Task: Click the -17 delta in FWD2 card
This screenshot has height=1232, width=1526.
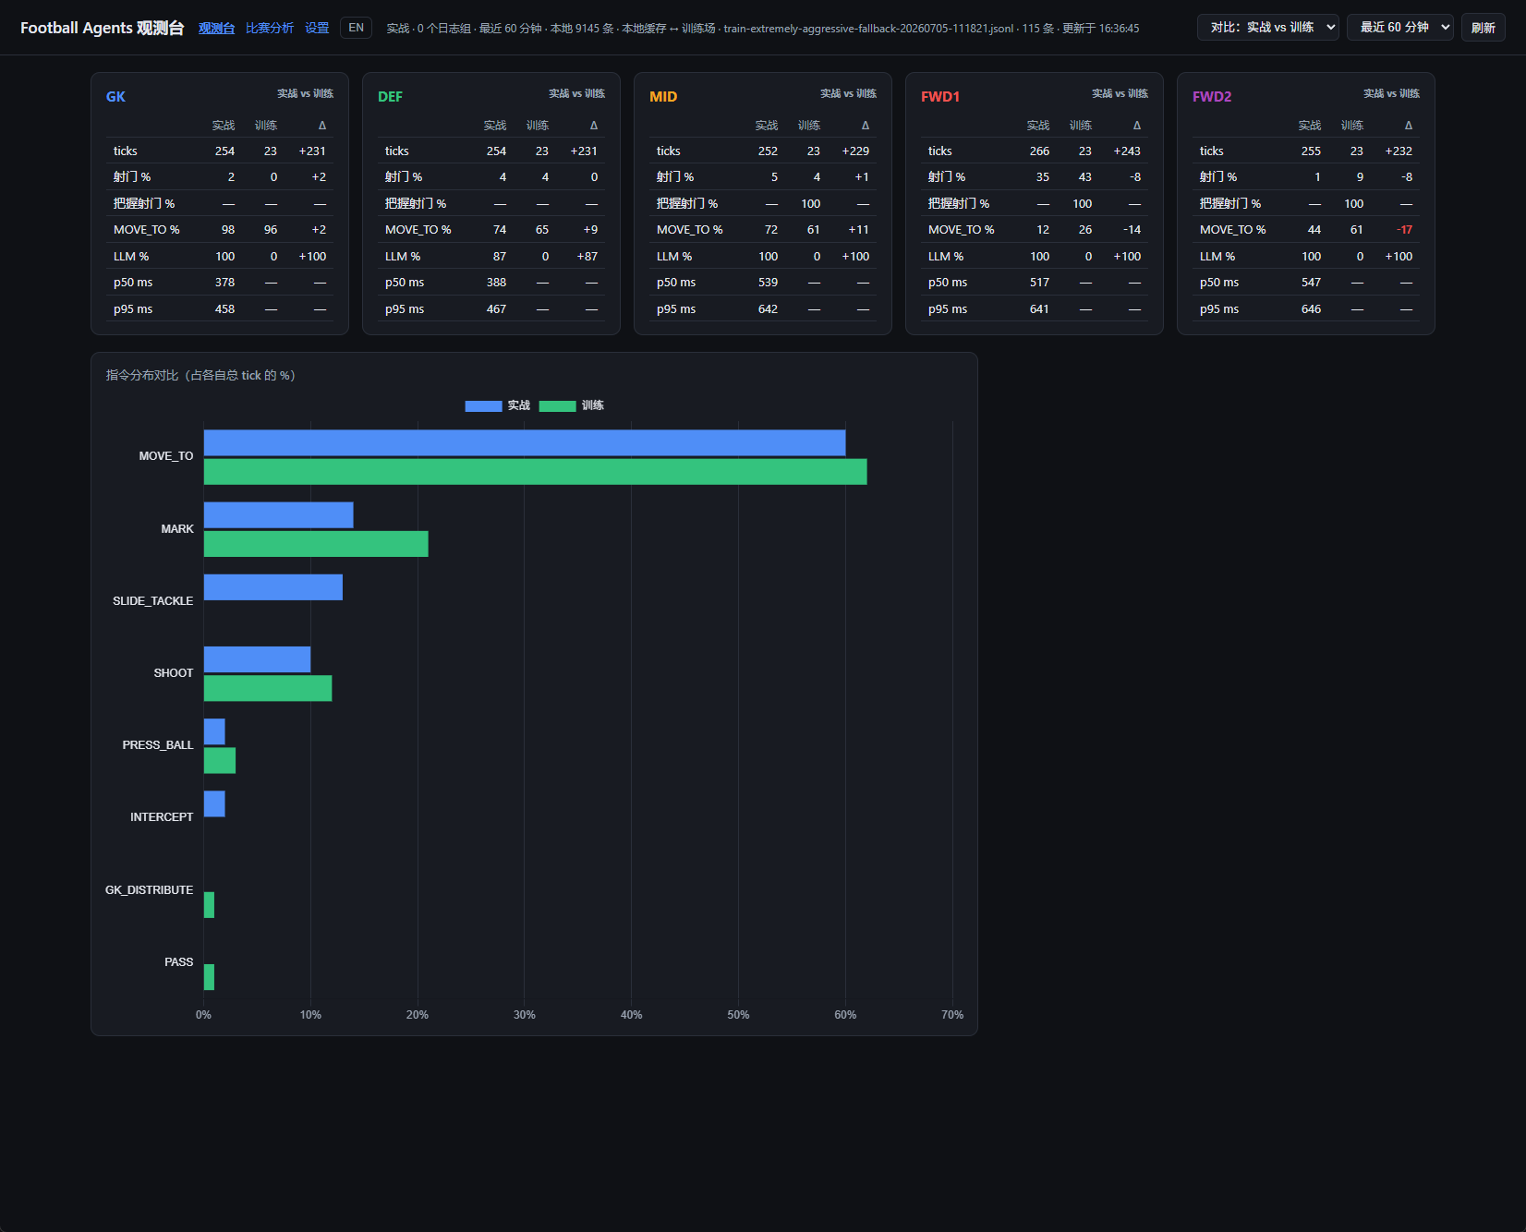Action: click(x=1404, y=230)
